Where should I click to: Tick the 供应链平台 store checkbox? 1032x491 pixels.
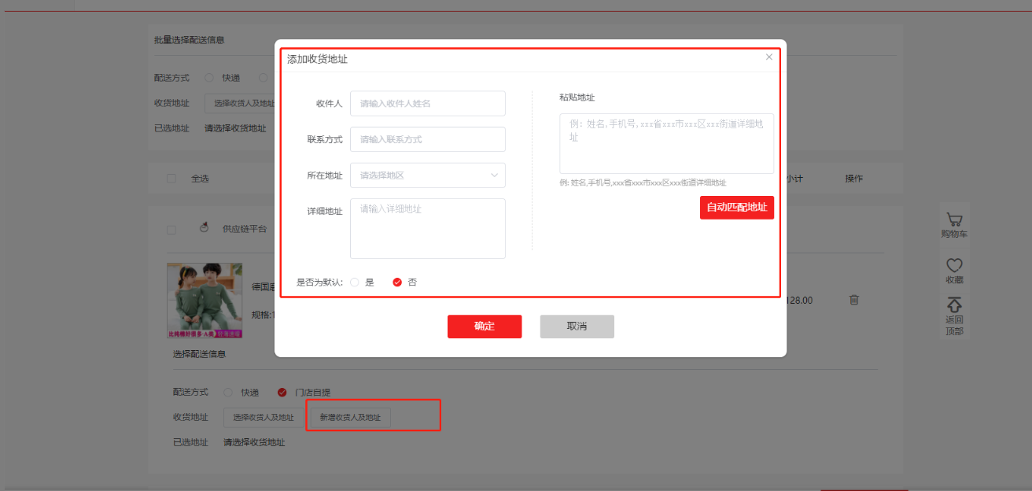coord(171,230)
